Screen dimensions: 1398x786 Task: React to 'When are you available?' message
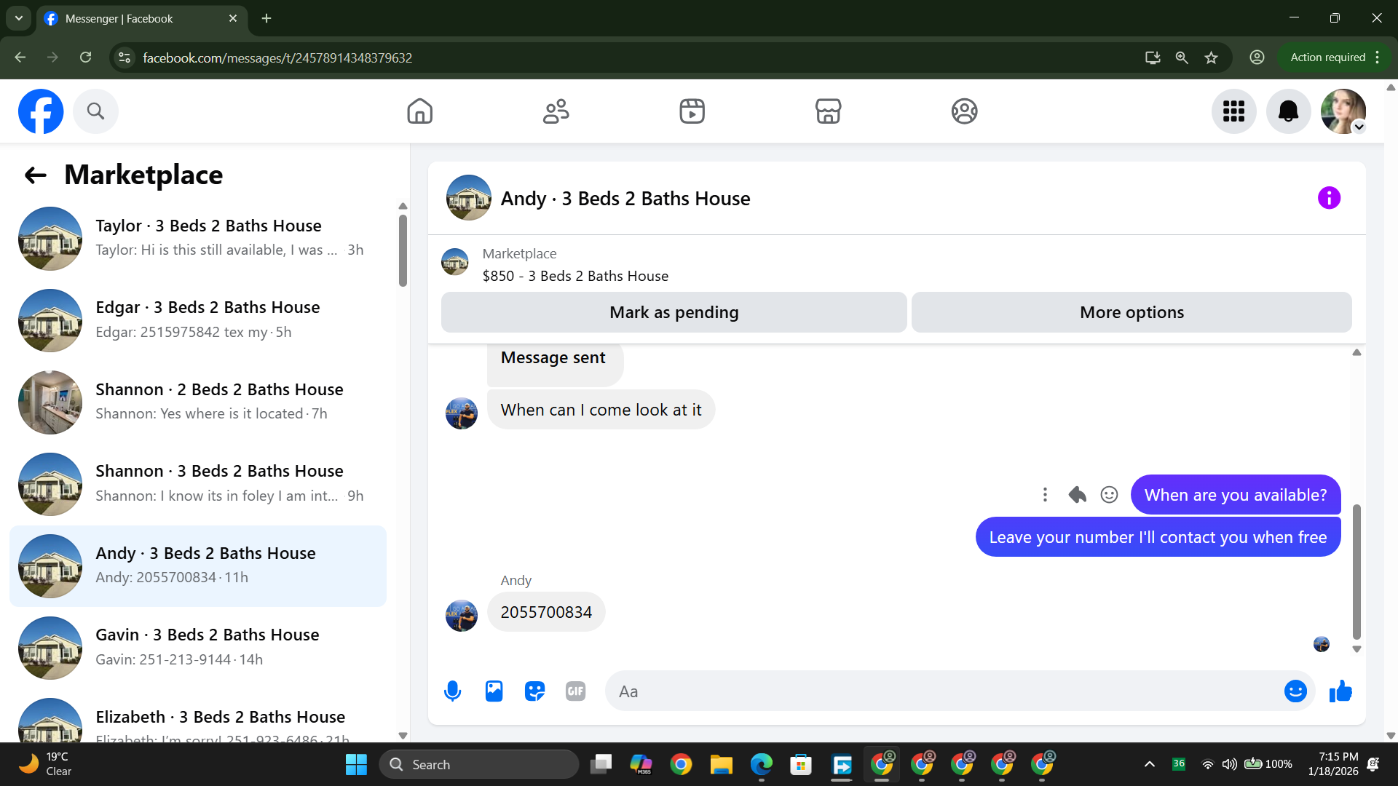[1109, 495]
